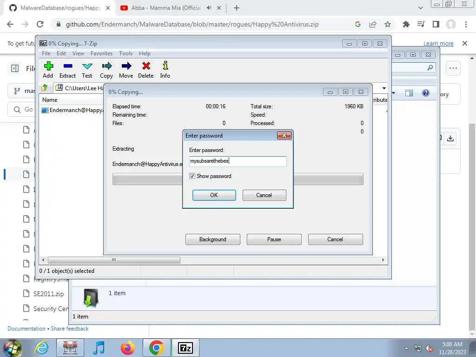476x357 pixels.
Task: Click the Copy toolbar icon in 7-Zip
Action: tap(106, 70)
